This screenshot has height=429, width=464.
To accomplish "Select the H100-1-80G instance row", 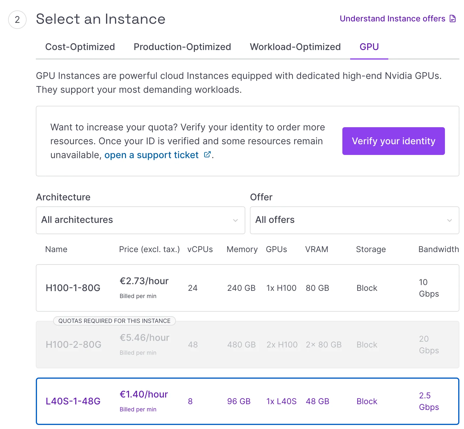I will pos(248,288).
